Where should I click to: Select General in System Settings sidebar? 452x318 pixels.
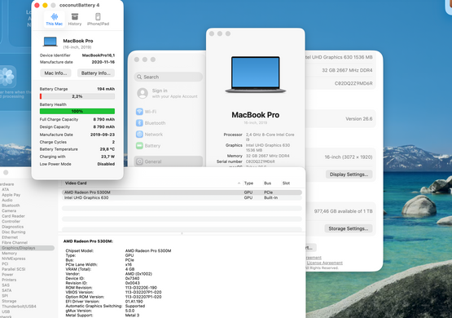tap(169, 161)
